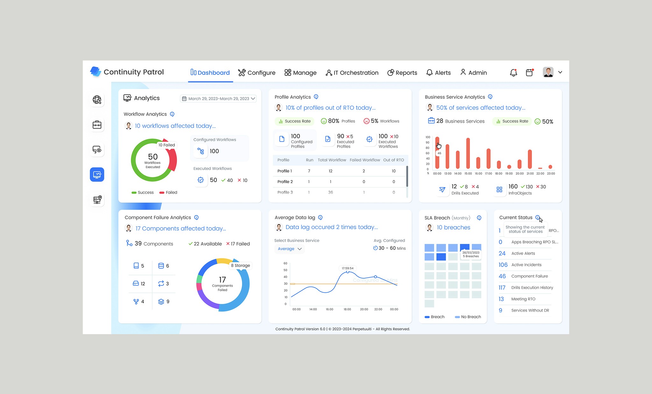Open Apps Breaching RPO SL... row

coord(528,242)
